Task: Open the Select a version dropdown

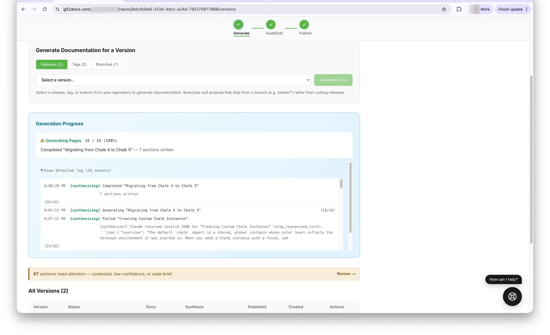Action: 173,80
